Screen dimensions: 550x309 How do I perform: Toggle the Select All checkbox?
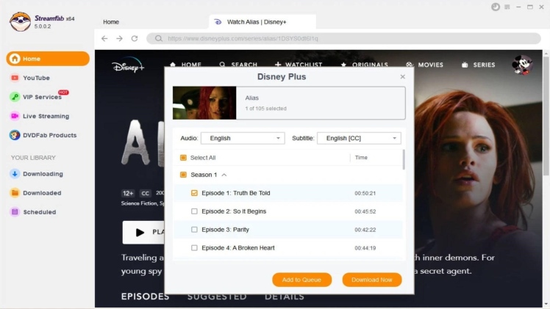coord(183,158)
